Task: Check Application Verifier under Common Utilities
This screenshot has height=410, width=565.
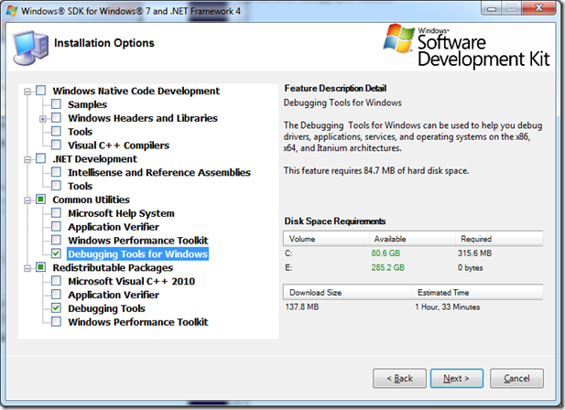Action: (x=56, y=226)
